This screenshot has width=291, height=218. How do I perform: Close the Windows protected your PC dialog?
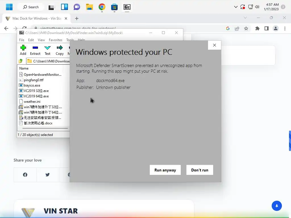(215, 45)
